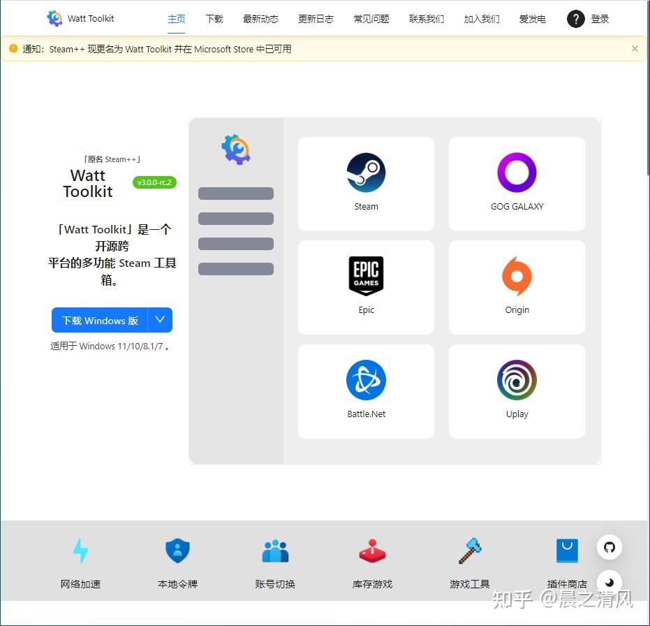Click the 本地令牌 shield icon
The height and width of the screenshot is (626, 650).
point(177,551)
